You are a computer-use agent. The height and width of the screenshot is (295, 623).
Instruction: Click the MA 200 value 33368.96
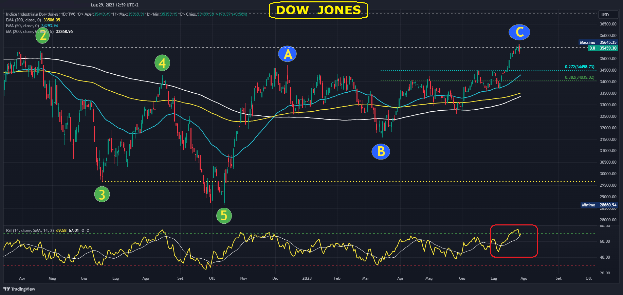point(65,32)
